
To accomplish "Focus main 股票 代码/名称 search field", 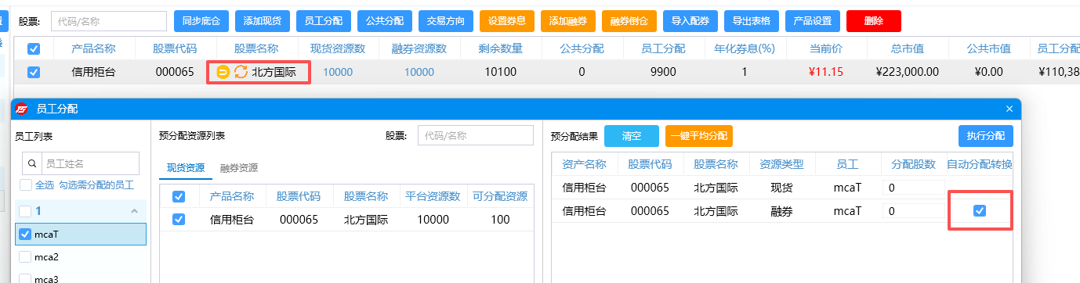I will tap(109, 21).
